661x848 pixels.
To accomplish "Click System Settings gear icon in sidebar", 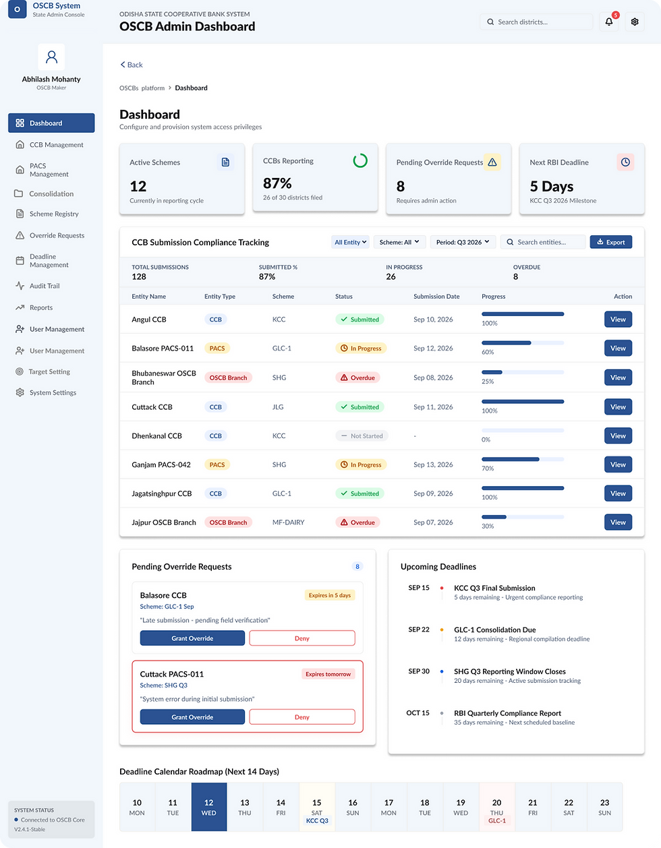I will 20,392.
